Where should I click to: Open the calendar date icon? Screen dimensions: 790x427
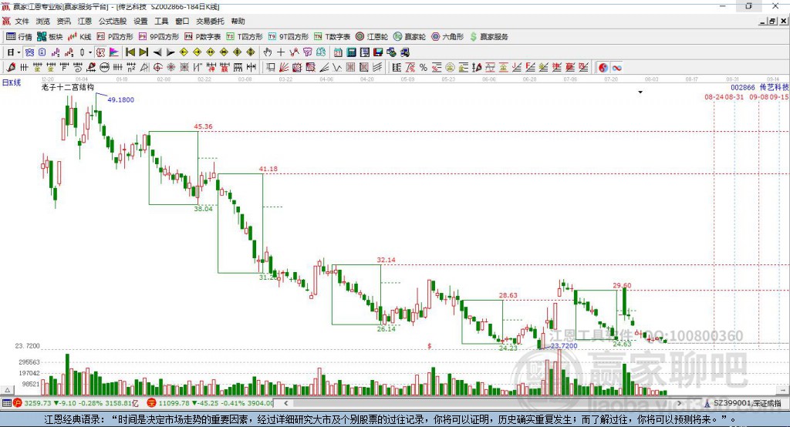[x=338, y=52]
